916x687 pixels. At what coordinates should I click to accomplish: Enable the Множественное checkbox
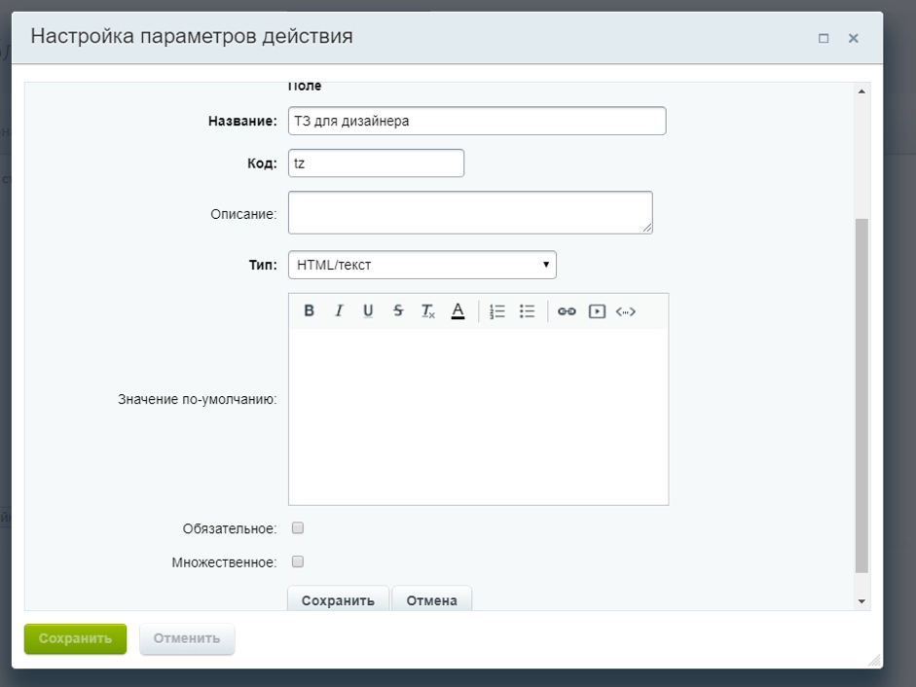point(300,560)
